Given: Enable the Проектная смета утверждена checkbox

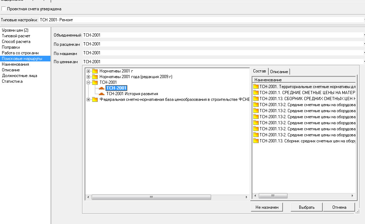Looking at the screenshot, I should [x=4, y=9].
